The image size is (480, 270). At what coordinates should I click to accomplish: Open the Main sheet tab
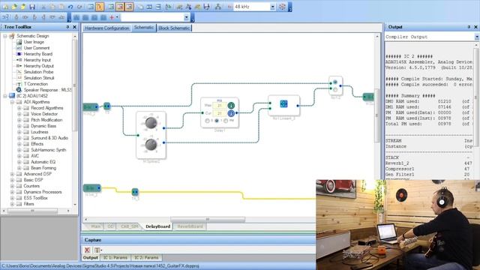click(95, 226)
